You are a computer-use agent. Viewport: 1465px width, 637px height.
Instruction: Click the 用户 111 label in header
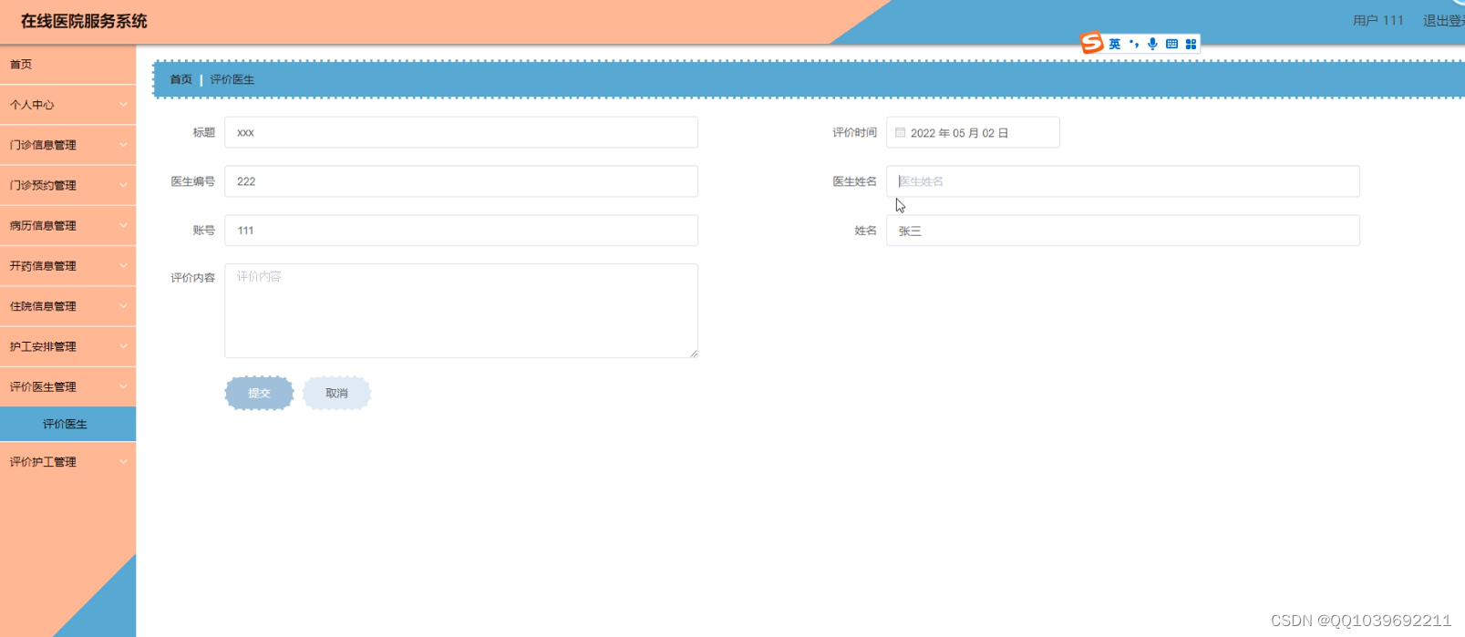point(1378,20)
